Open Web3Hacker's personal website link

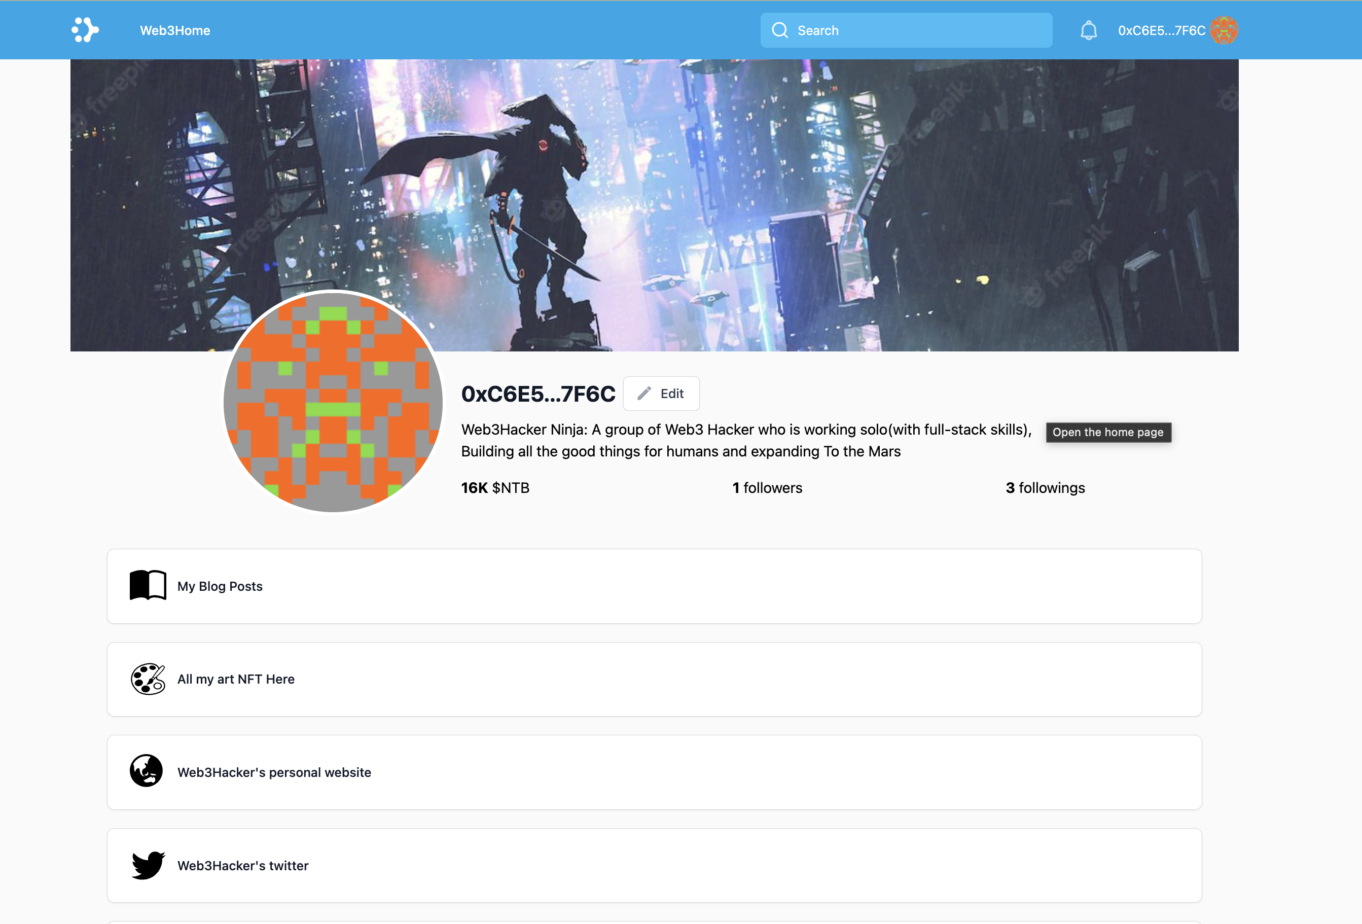[274, 772]
